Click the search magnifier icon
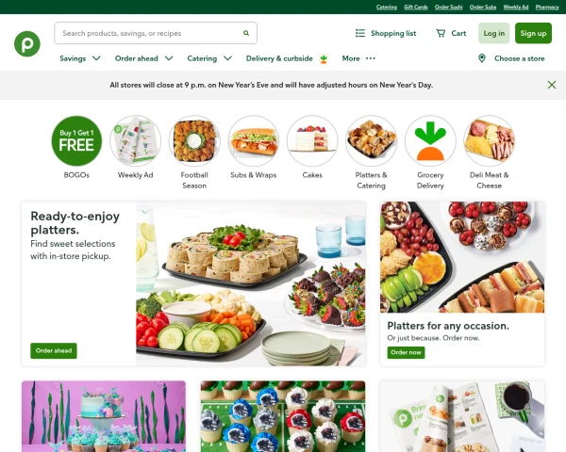 point(246,33)
